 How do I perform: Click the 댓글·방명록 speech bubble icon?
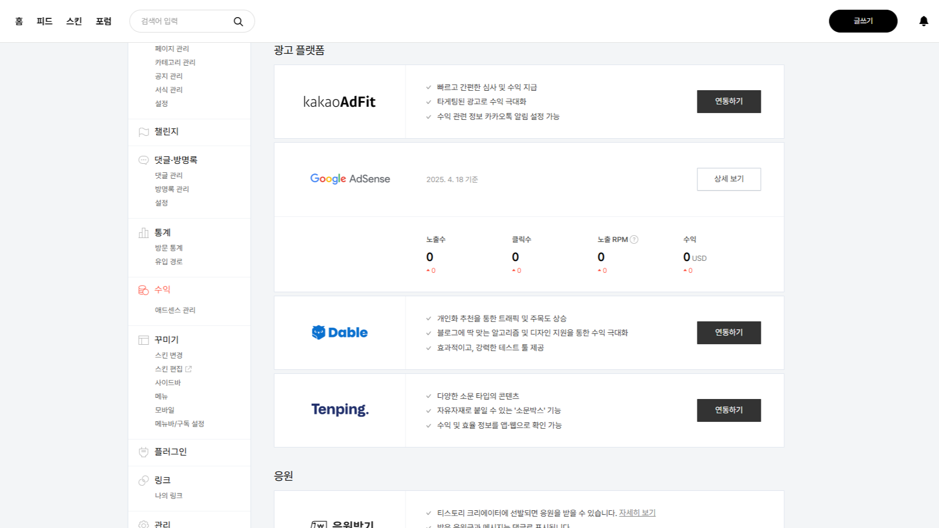tap(143, 160)
